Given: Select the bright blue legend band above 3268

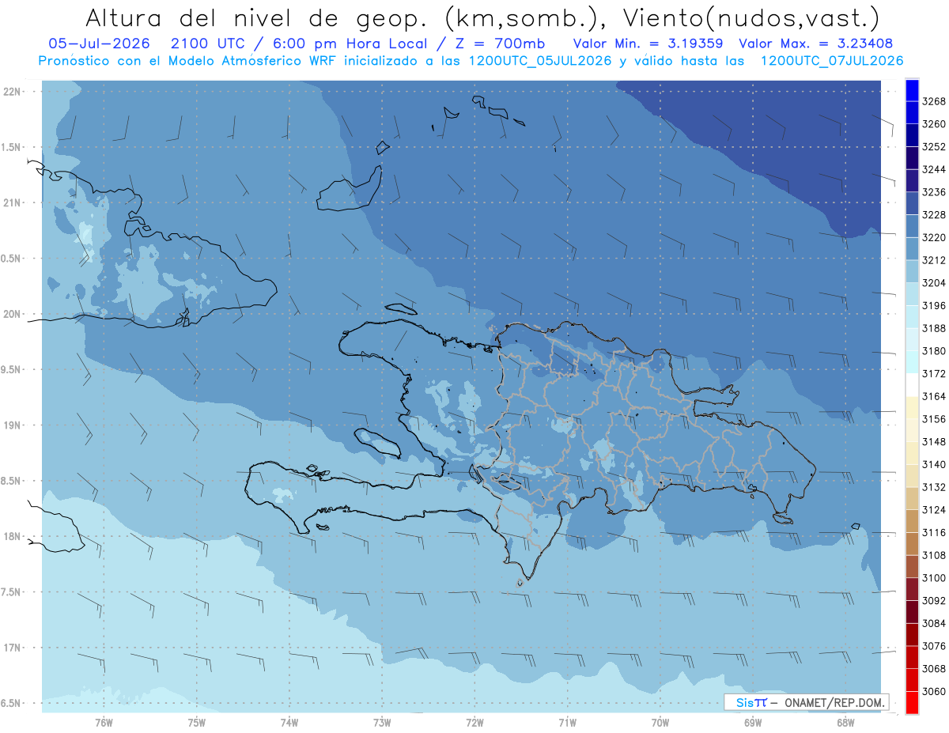Looking at the screenshot, I should coord(912,90).
